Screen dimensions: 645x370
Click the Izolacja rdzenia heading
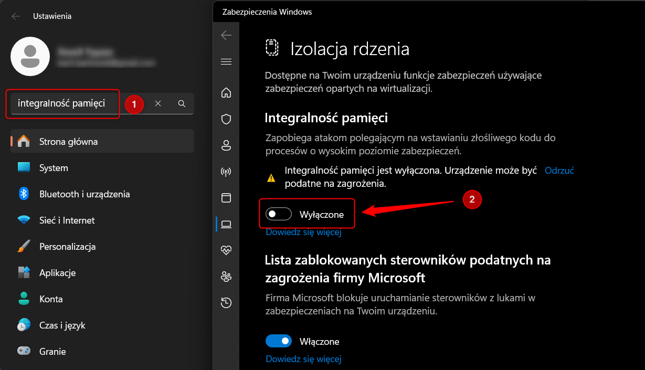click(350, 49)
